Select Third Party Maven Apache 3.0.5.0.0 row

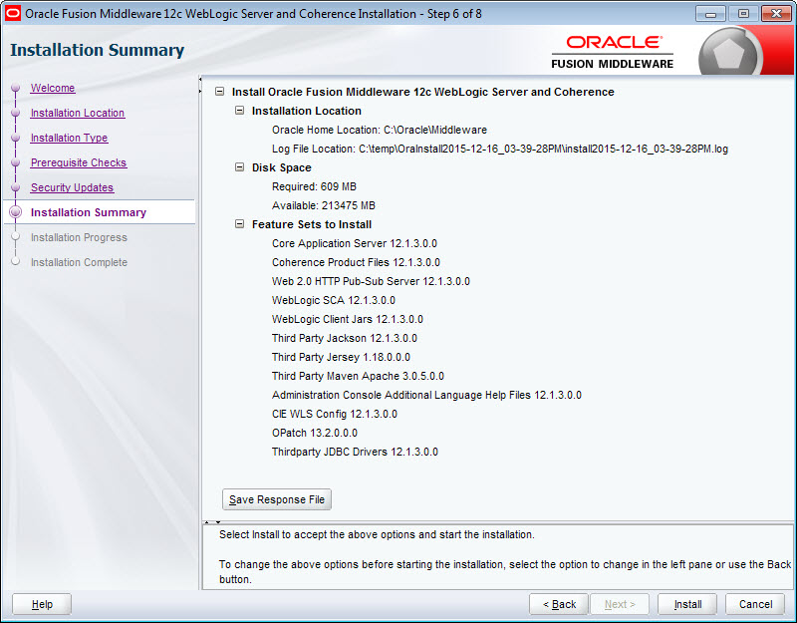pos(358,376)
